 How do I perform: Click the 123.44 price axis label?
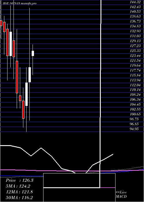click(x=135, y=56)
